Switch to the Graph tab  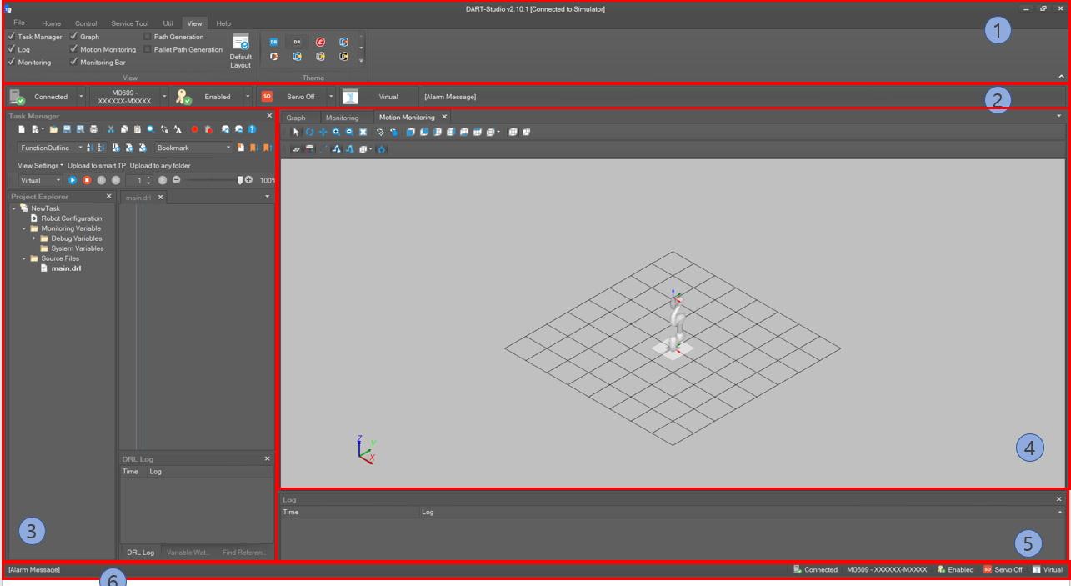296,118
